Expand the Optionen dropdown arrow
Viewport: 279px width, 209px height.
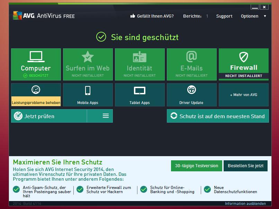pos(265,16)
